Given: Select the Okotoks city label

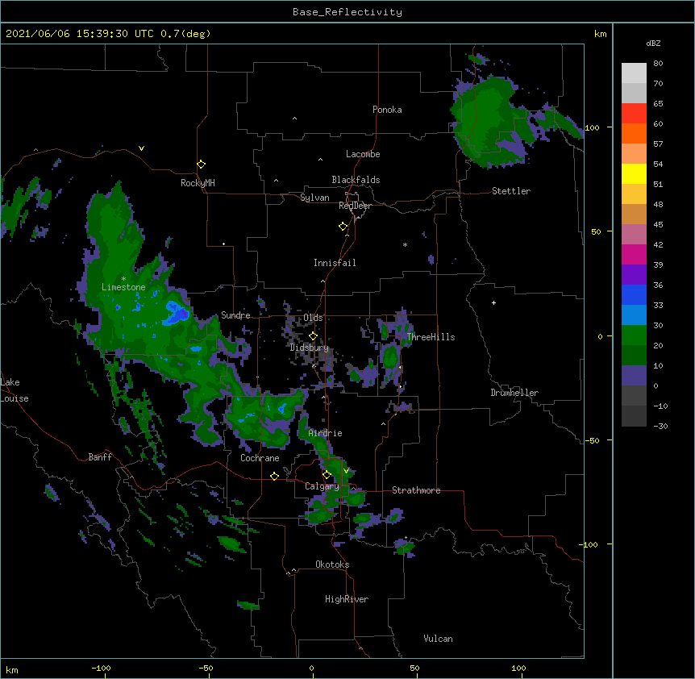Looking at the screenshot, I should [332, 564].
